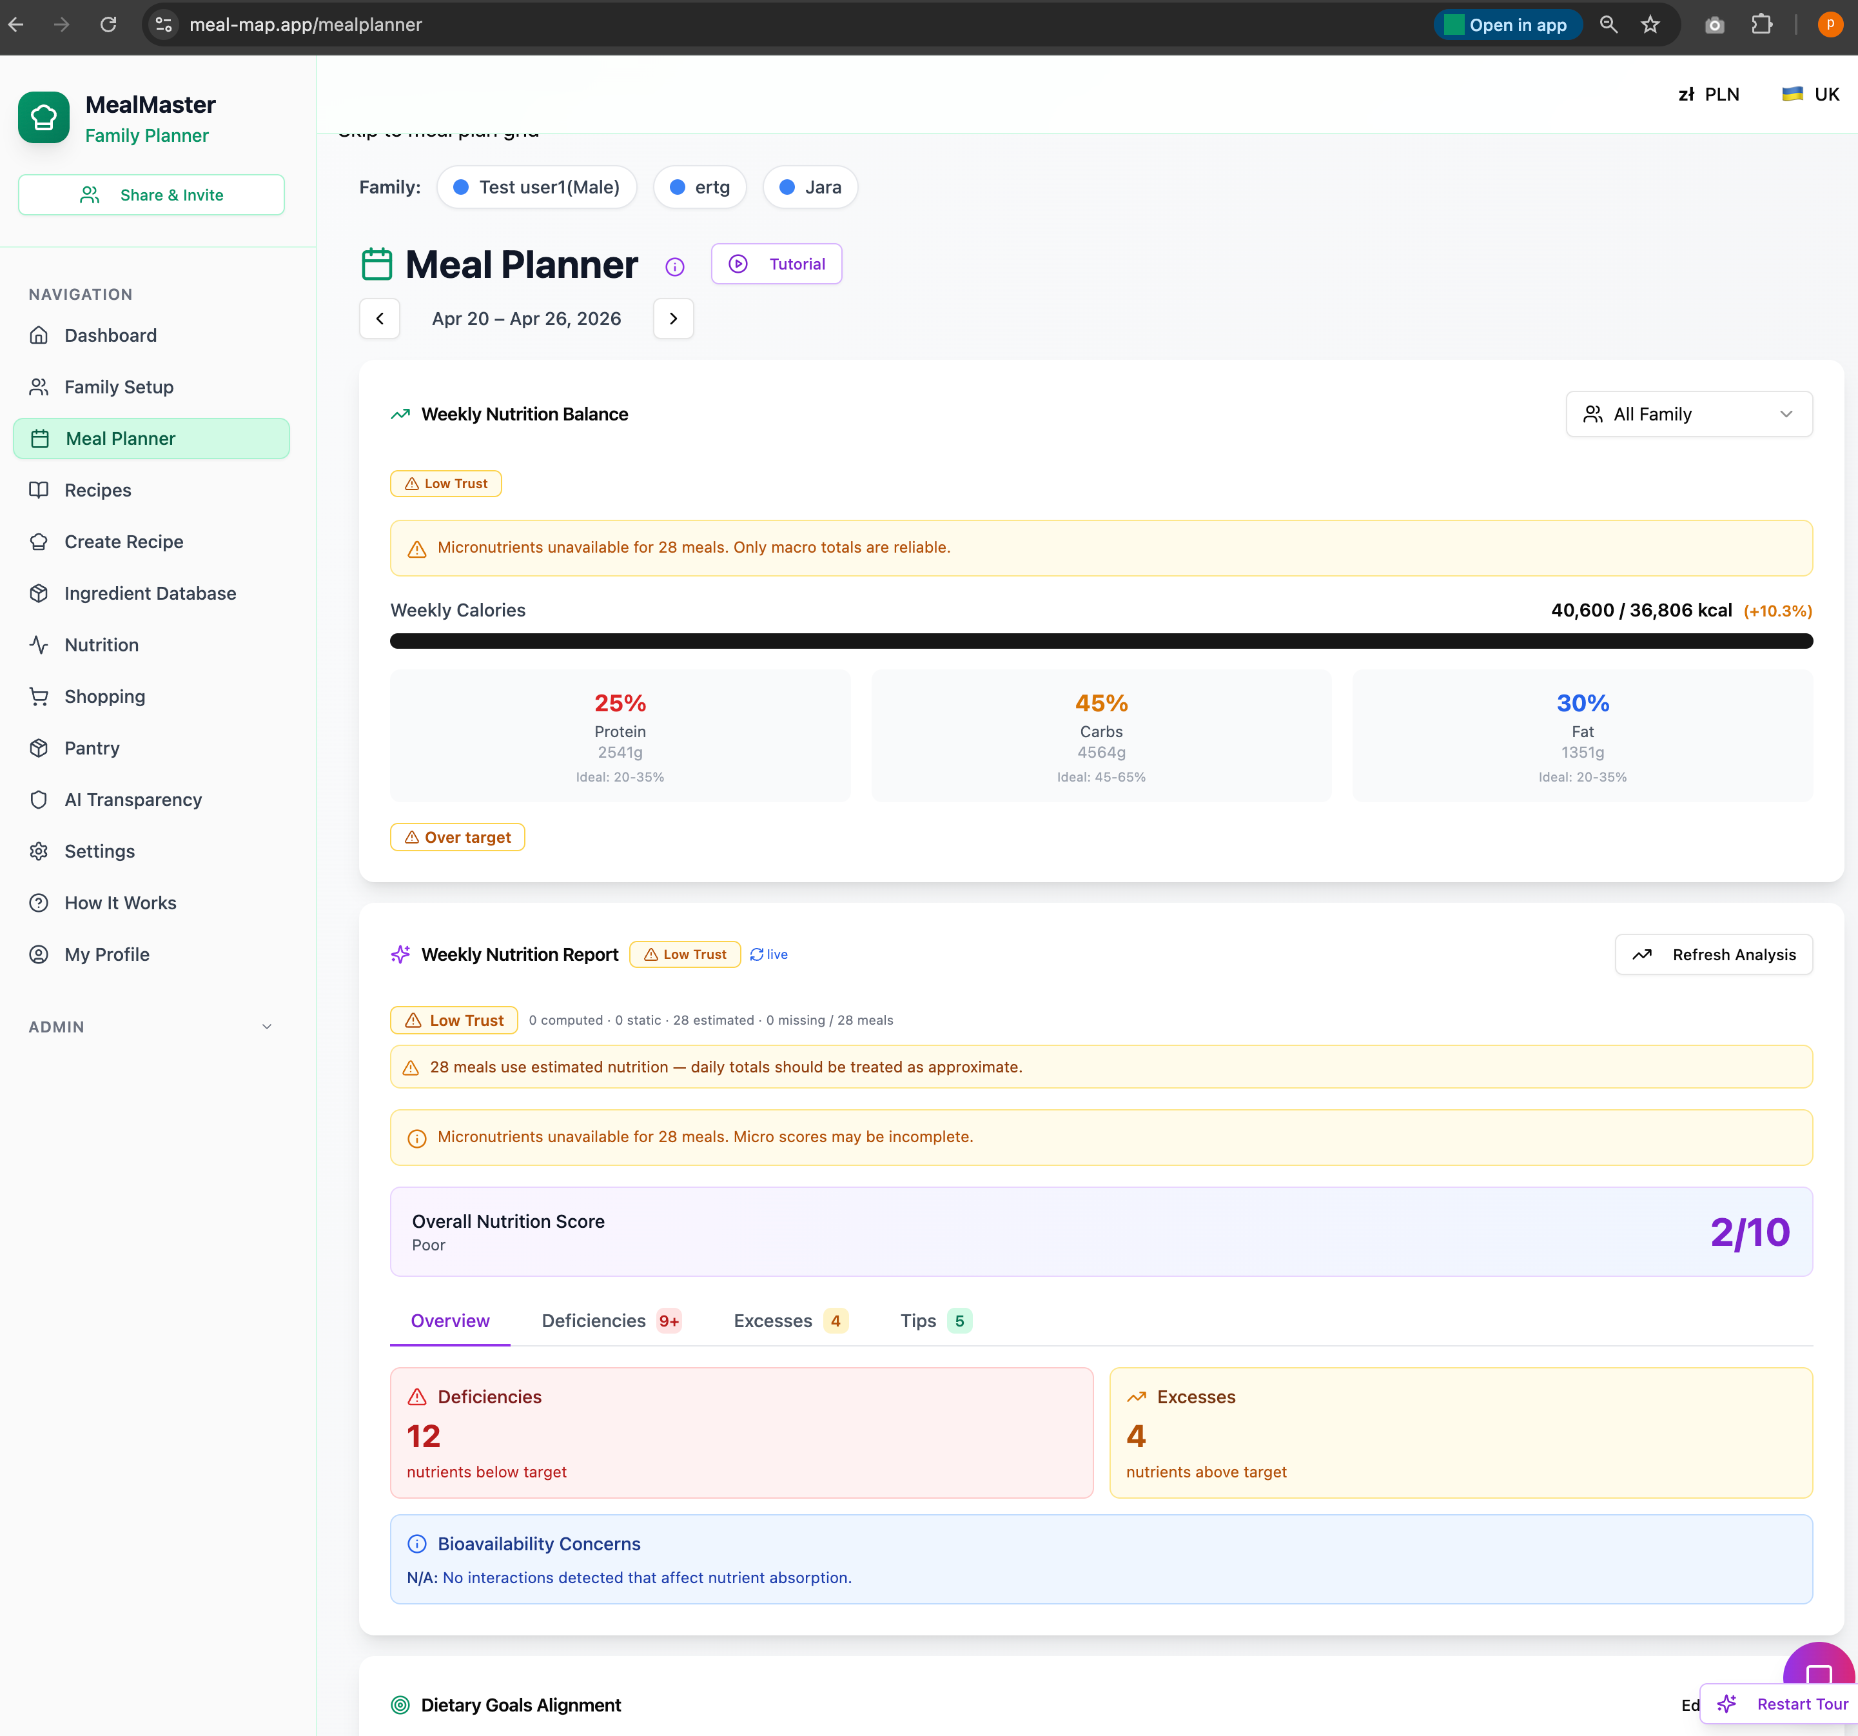Bookmark this page with star icon
The height and width of the screenshot is (1736, 1858).
pos(1650,25)
